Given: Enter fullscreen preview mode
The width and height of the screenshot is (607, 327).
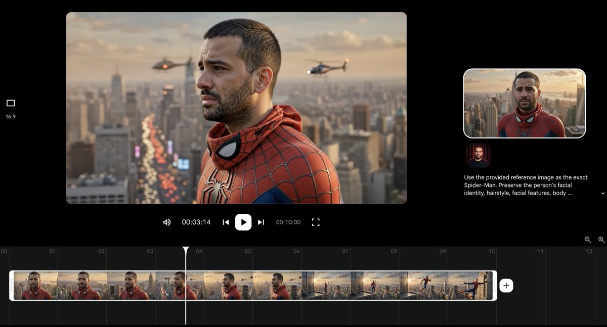Looking at the screenshot, I should click(316, 222).
